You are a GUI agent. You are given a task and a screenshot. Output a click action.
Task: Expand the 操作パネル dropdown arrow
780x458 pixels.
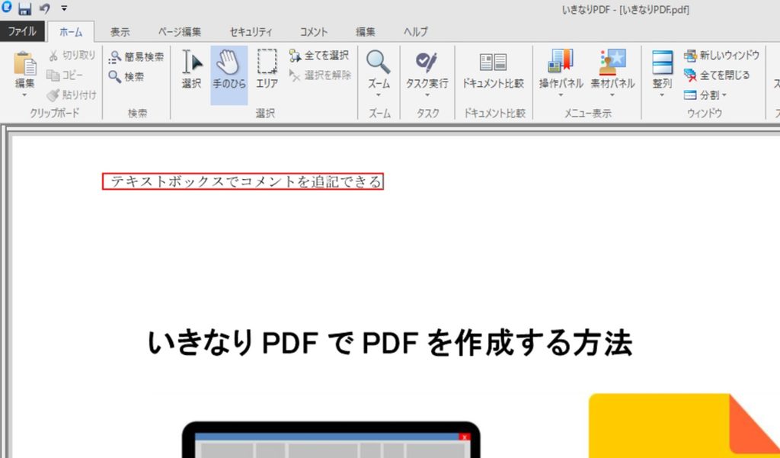coord(561,95)
